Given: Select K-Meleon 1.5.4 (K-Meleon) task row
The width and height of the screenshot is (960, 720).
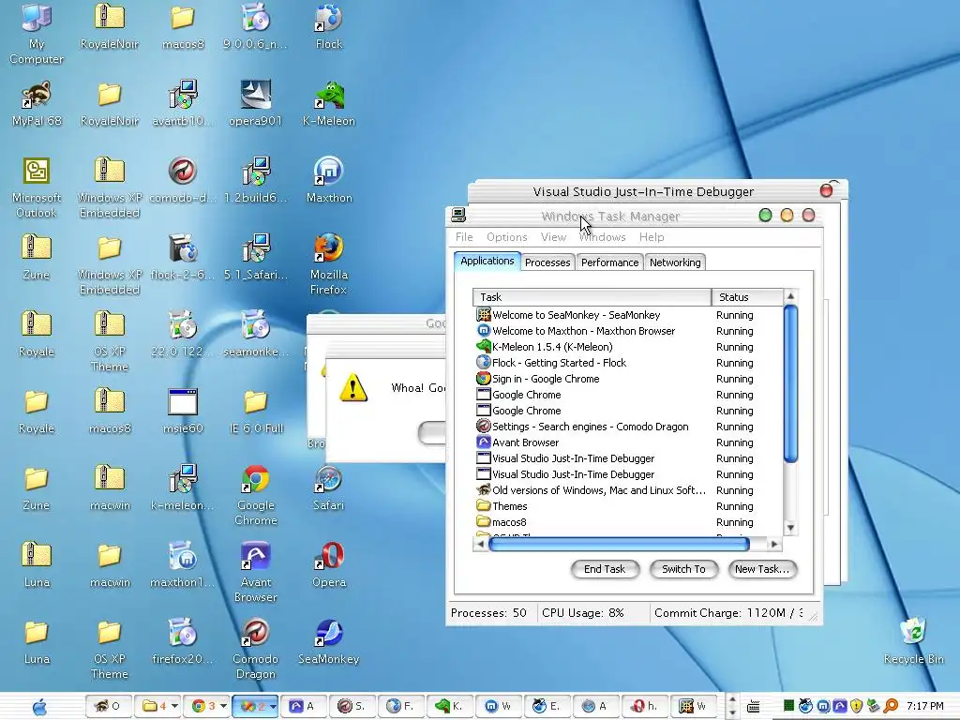Looking at the screenshot, I should 628,347.
